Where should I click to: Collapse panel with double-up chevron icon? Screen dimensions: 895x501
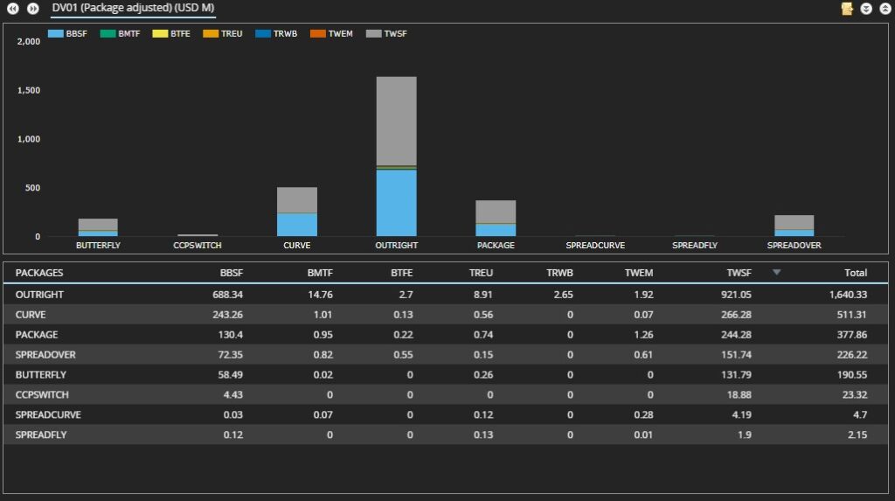tap(884, 9)
